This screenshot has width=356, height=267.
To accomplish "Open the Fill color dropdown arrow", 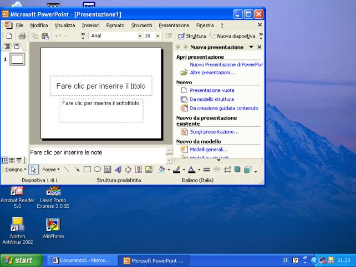I will tap(169, 170).
